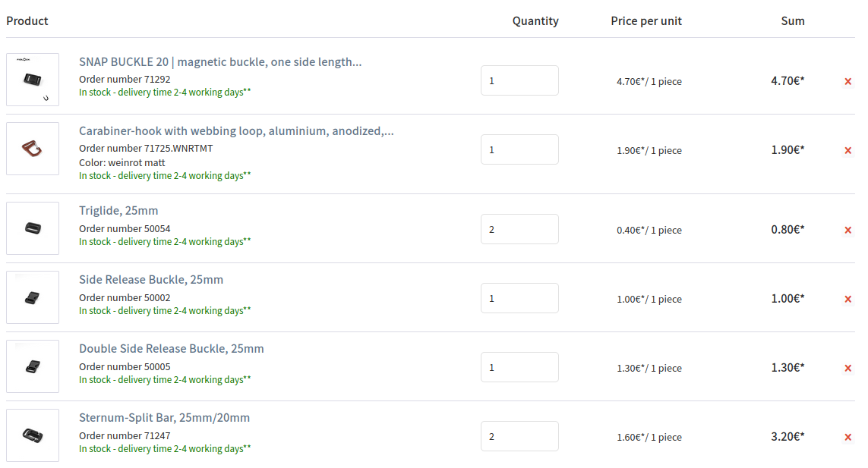Edit Side Release Buckle quantity field
This screenshot has width=868, height=468.
[519, 298]
